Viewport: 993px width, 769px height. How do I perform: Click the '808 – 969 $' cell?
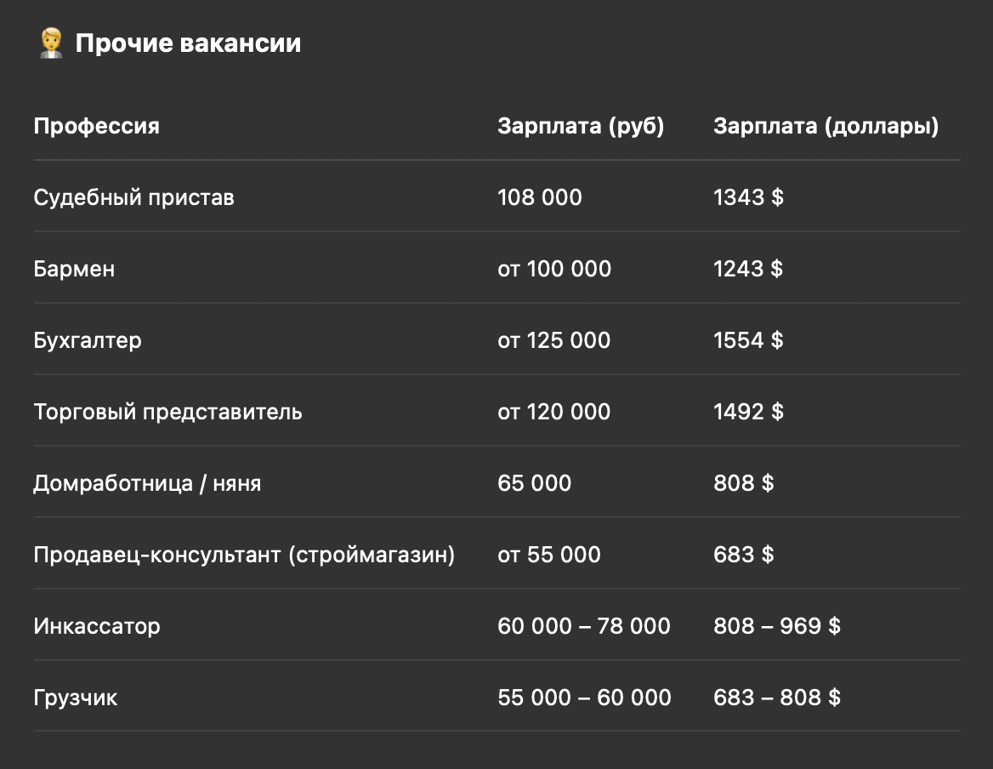pyautogui.click(x=777, y=627)
